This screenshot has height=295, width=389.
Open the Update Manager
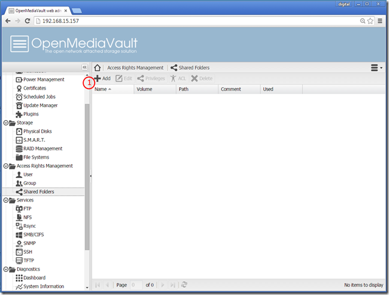point(36,105)
